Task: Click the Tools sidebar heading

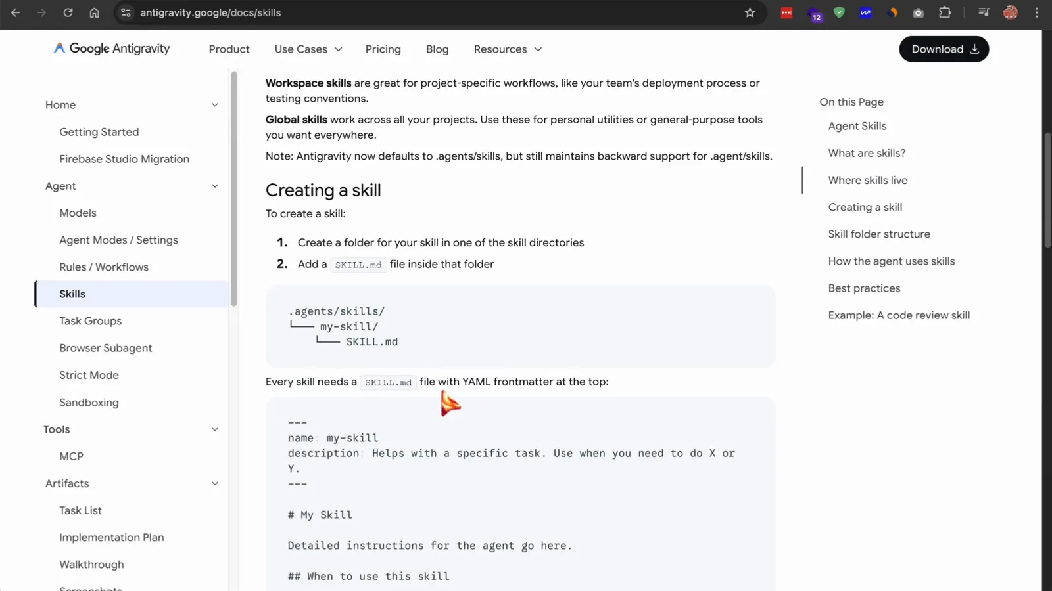Action: click(57, 429)
